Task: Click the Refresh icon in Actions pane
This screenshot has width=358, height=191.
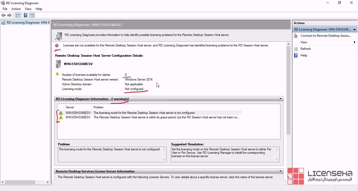Action: click(x=296, y=49)
